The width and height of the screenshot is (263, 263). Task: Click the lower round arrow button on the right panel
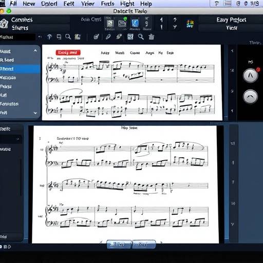250,97
